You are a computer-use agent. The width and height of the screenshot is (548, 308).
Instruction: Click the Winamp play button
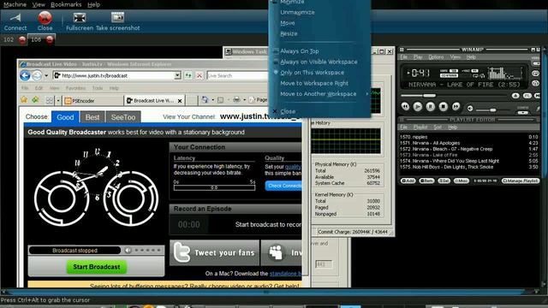(417, 106)
